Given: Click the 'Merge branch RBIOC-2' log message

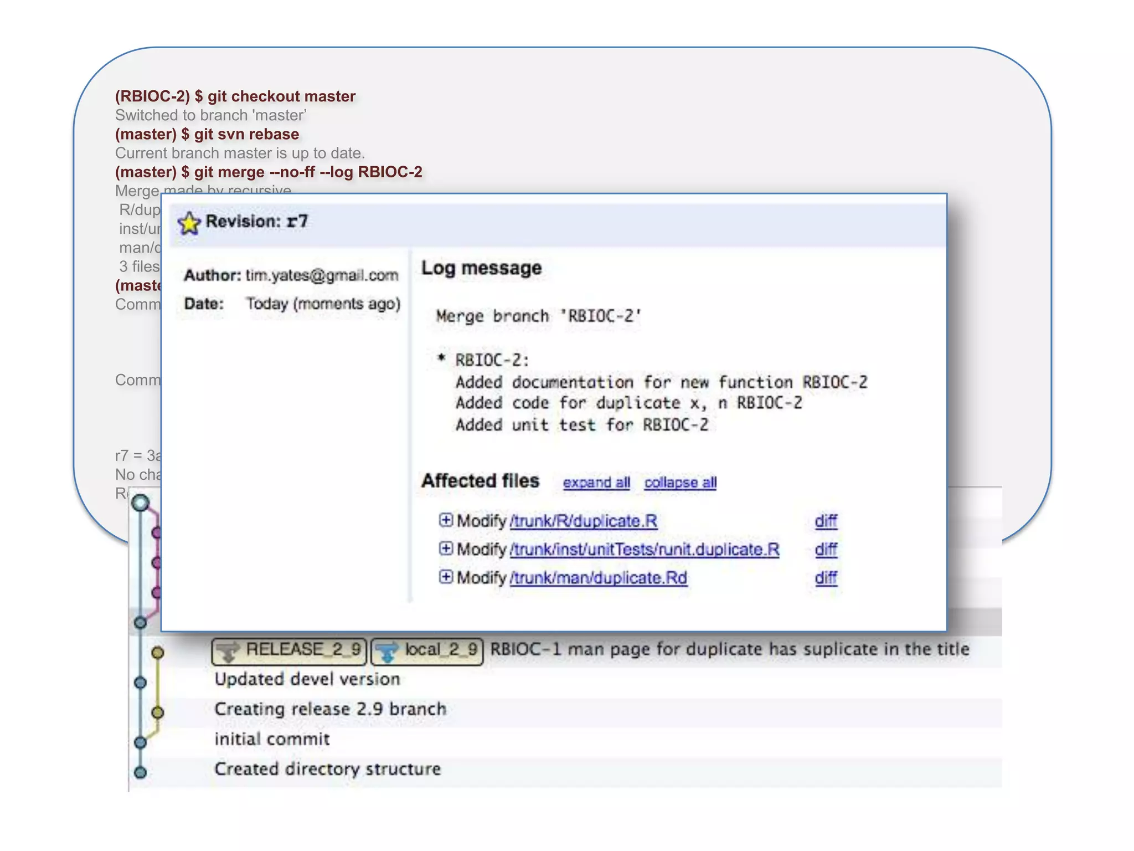Looking at the screenshot, I should coord(538,316).
